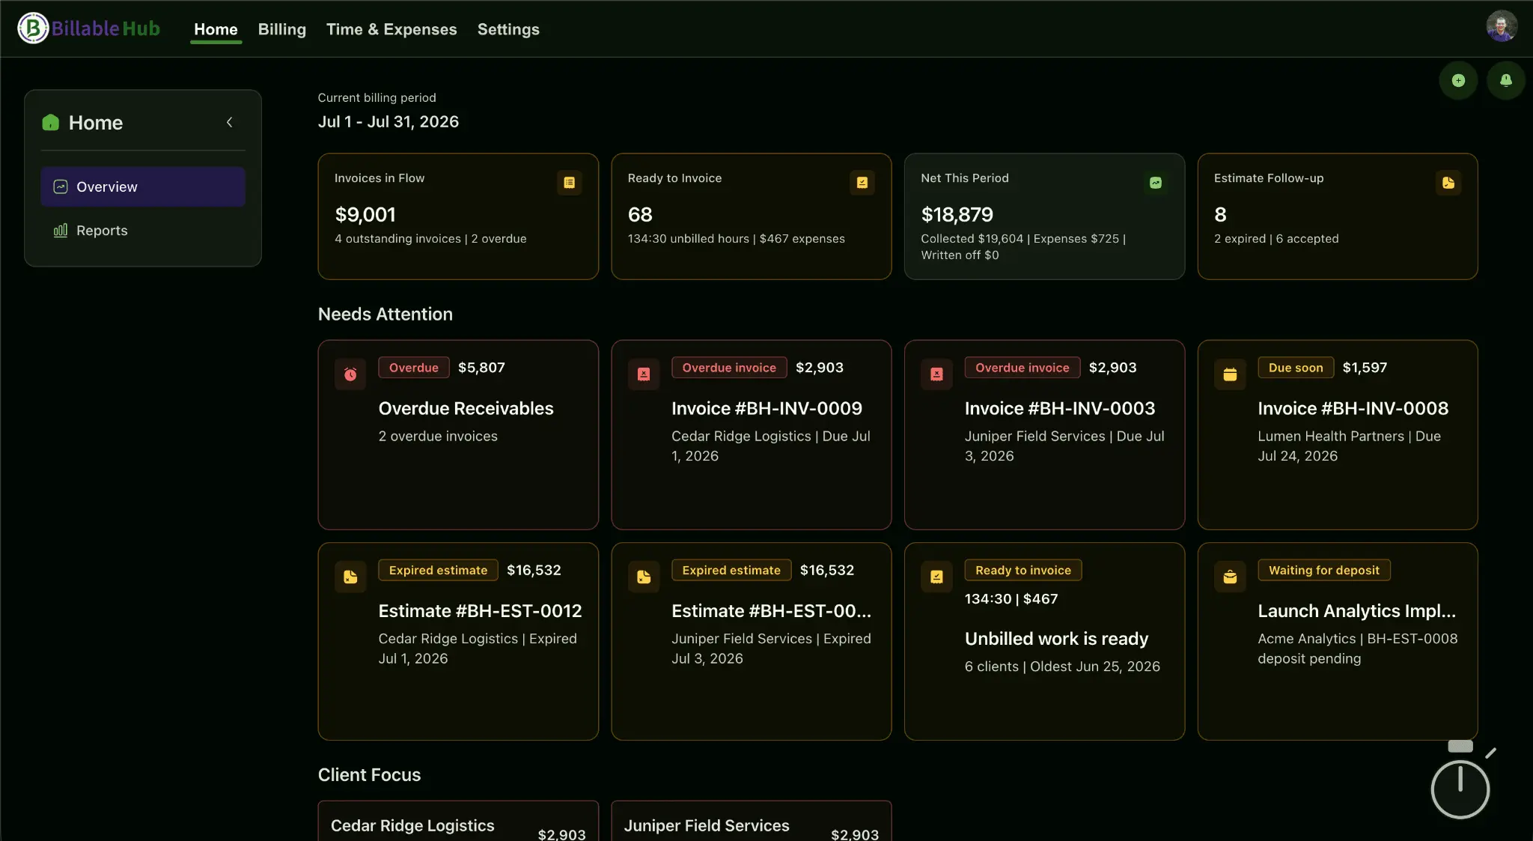This screenshot has height=841, width=1533.
Task: Click the Juniper expired estimate card icon
Action: (644, 577)
